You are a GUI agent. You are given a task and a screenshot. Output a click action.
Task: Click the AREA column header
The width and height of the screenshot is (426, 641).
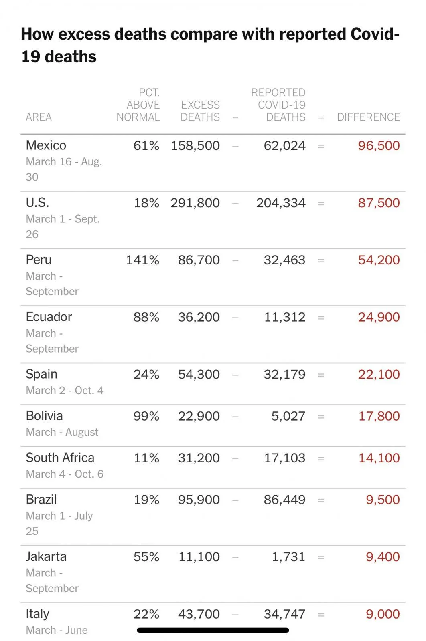[39, 117]
